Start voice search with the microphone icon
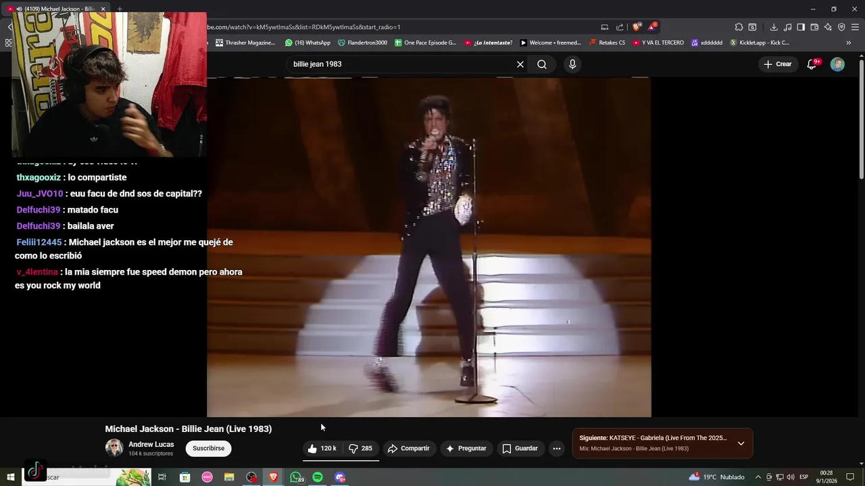Viewport: 865px width, 486px height. [x=572, y=64]
